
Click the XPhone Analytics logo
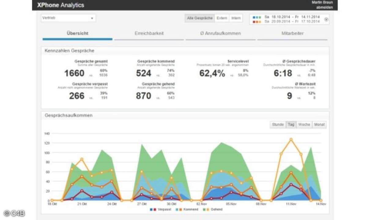61,5
